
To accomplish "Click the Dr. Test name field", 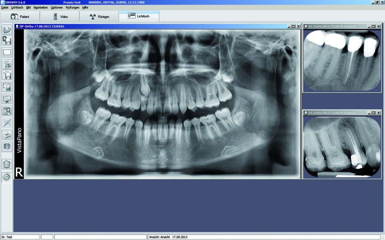I will [x=20, y=237].
